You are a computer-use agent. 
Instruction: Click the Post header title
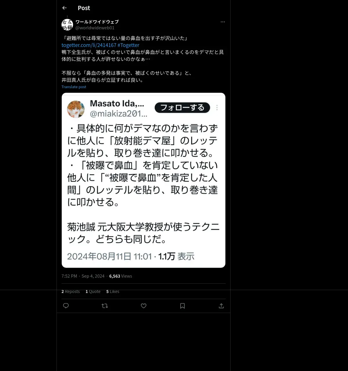[x=84, y=8]
